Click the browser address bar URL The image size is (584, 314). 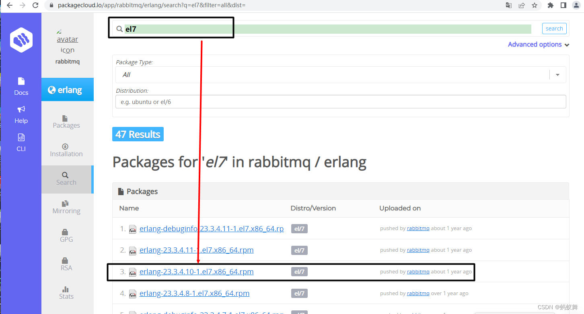(x=151, y=5)
